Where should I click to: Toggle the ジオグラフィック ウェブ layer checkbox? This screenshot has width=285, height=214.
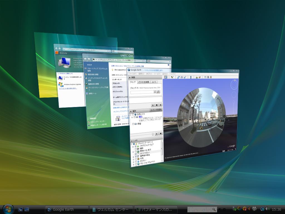point(136,147)
